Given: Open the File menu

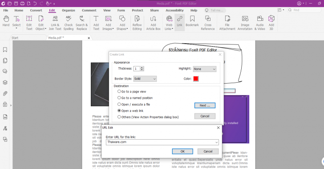Looking at the screenshot, I should tap(6, 10).
